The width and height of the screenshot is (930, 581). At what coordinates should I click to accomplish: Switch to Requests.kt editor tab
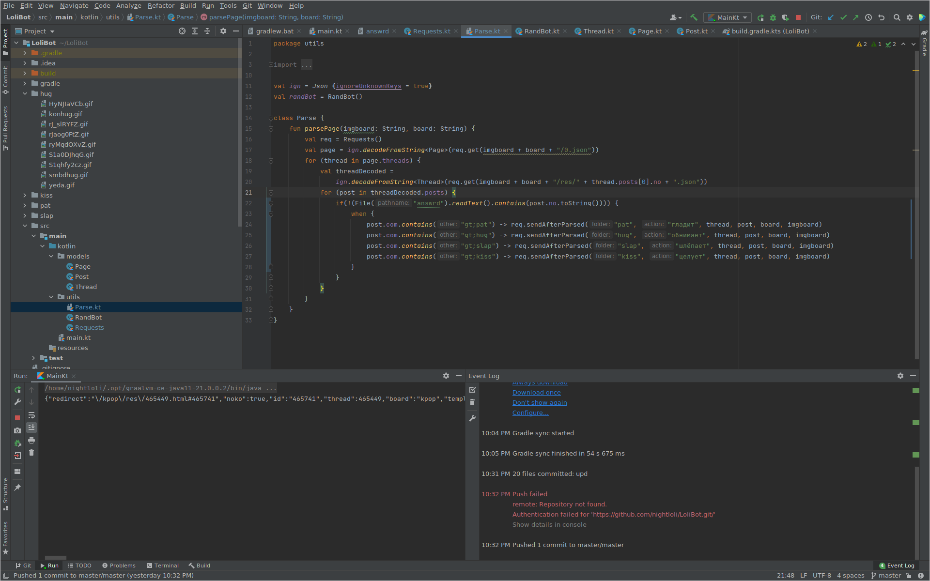pyautogui.click(x=431, y=31)
